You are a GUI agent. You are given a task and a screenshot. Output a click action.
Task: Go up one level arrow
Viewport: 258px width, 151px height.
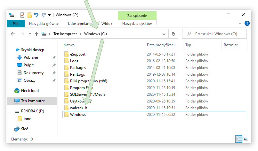[x=36, y=34]
